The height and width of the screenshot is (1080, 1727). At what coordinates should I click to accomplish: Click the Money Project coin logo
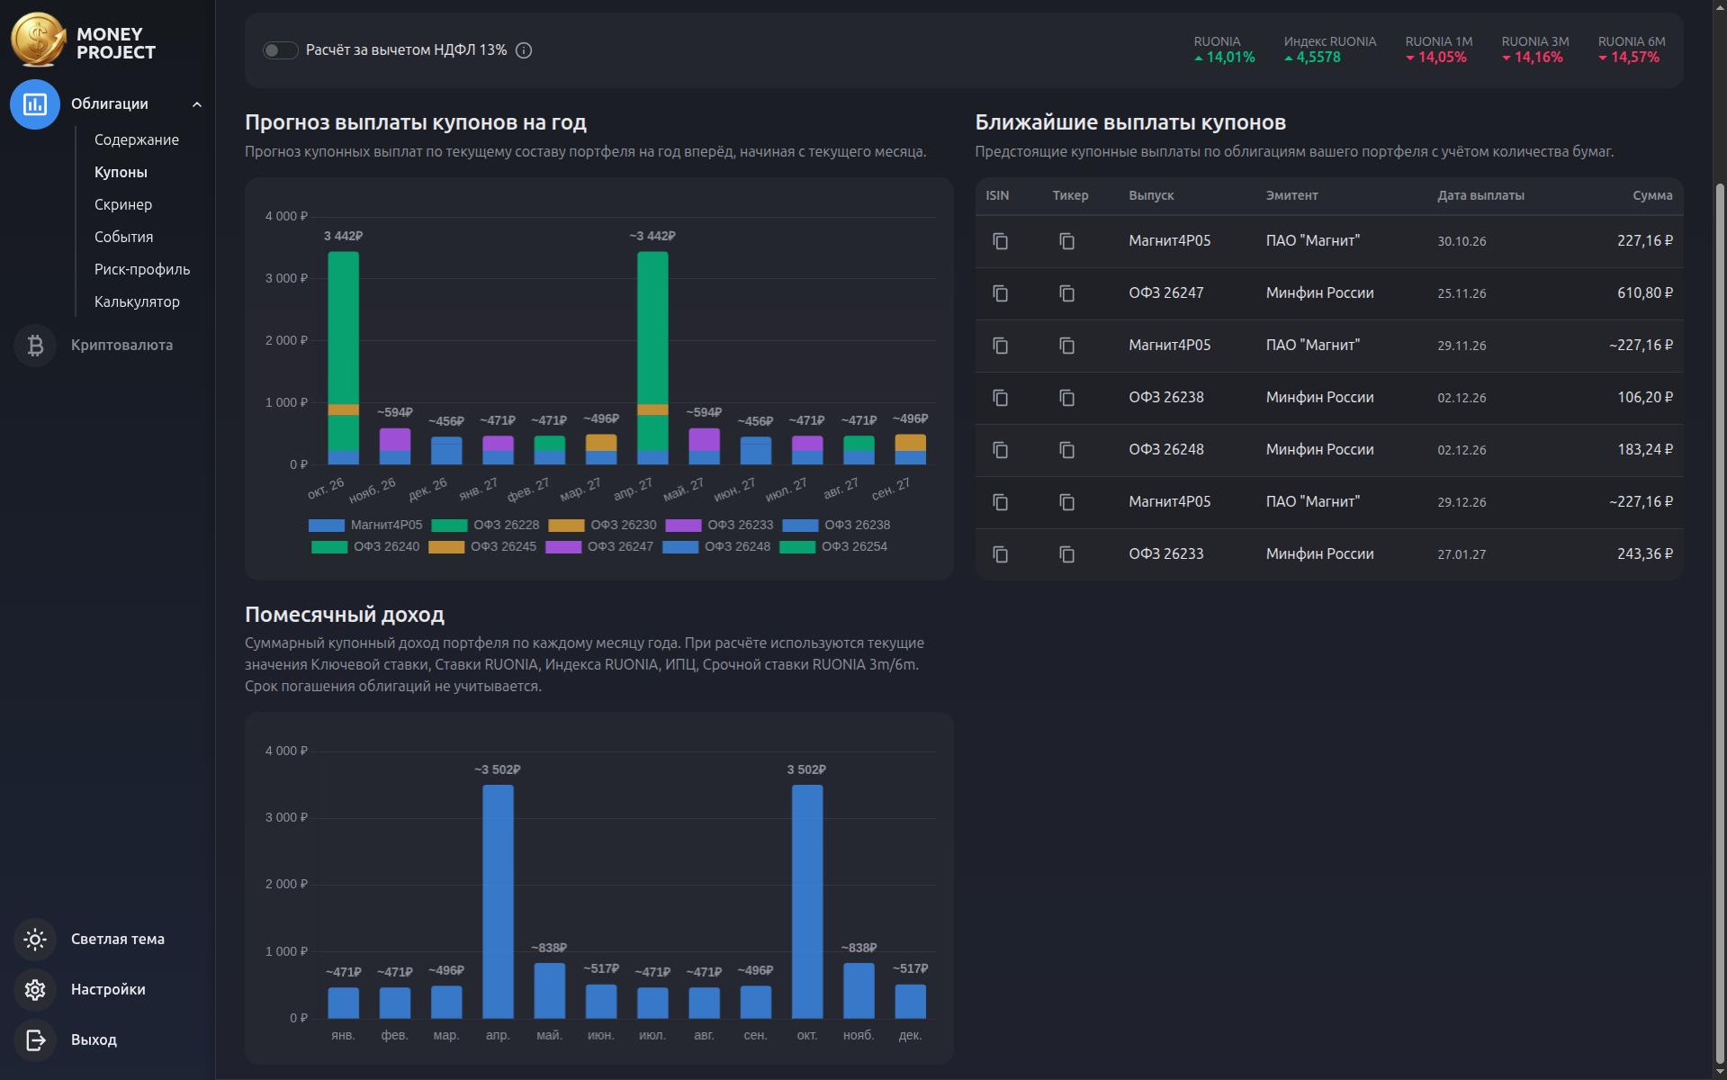39,40
